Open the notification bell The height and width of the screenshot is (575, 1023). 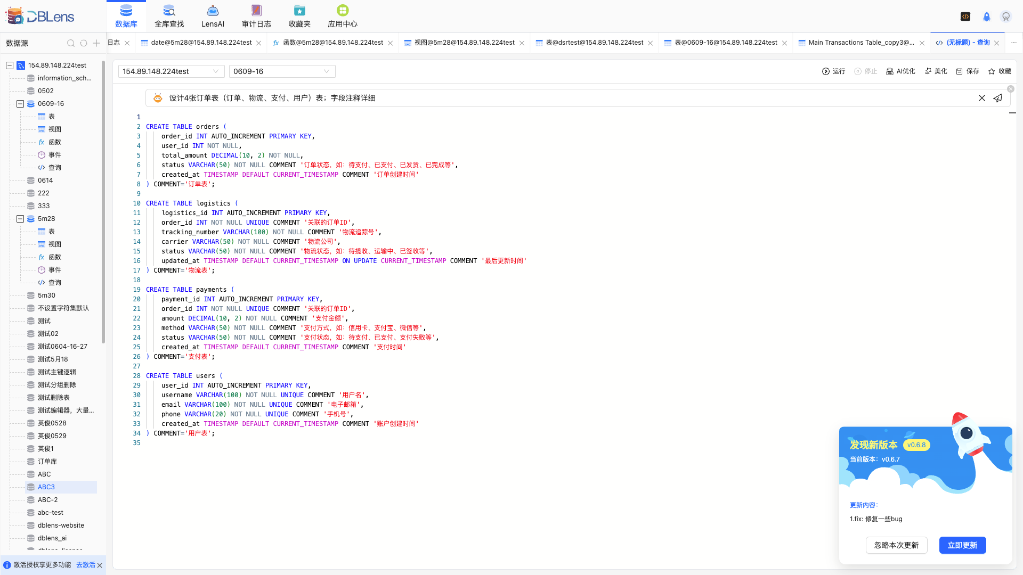pyautogui.click(x=986, y=17)
